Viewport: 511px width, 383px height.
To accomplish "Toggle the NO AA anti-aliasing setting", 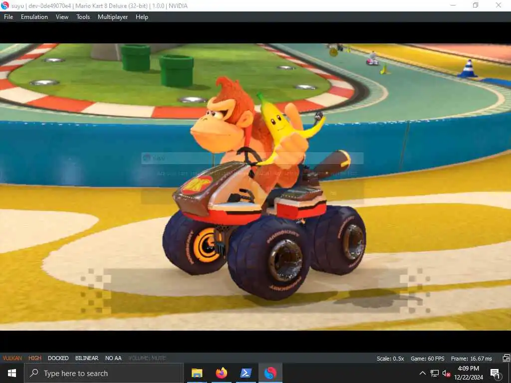I will pyautogui.click(x=113, y=358).
